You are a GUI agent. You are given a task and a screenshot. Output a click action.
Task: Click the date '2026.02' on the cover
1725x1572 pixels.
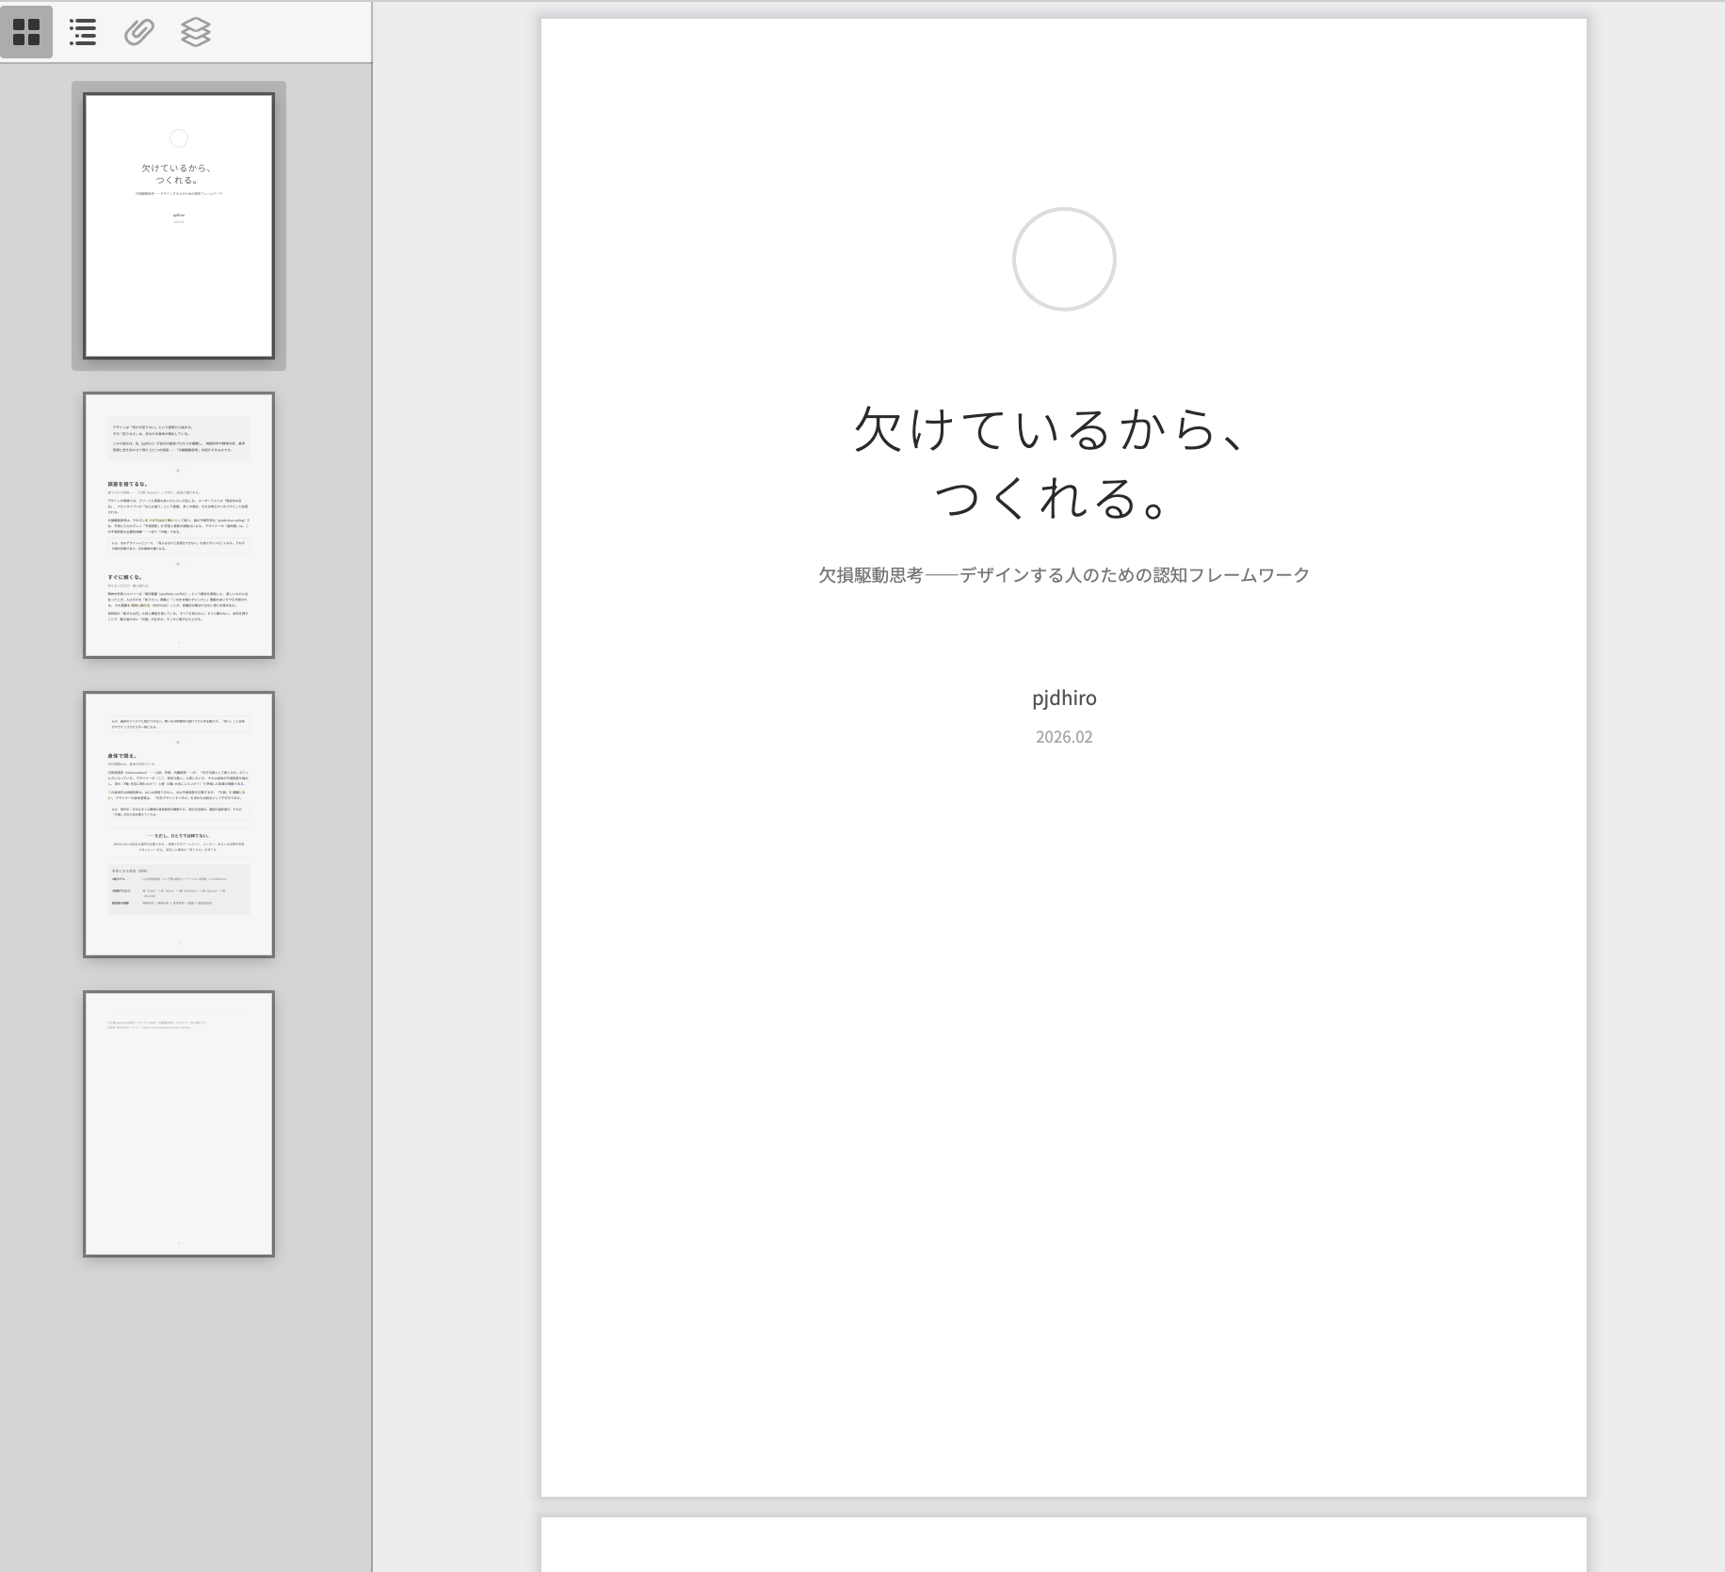[1064, 737]
